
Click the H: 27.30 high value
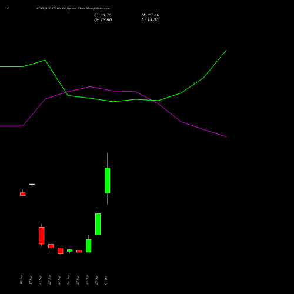coord(151,15)
